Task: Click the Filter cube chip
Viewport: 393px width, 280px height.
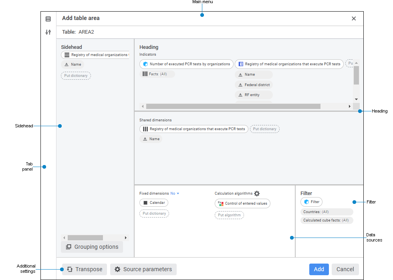Action: click(311, 202)
